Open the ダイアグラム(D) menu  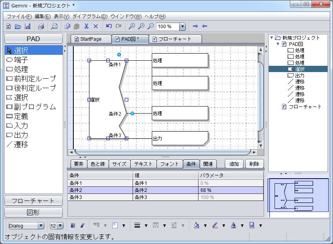pyautogui.click(x=90, y=16)
